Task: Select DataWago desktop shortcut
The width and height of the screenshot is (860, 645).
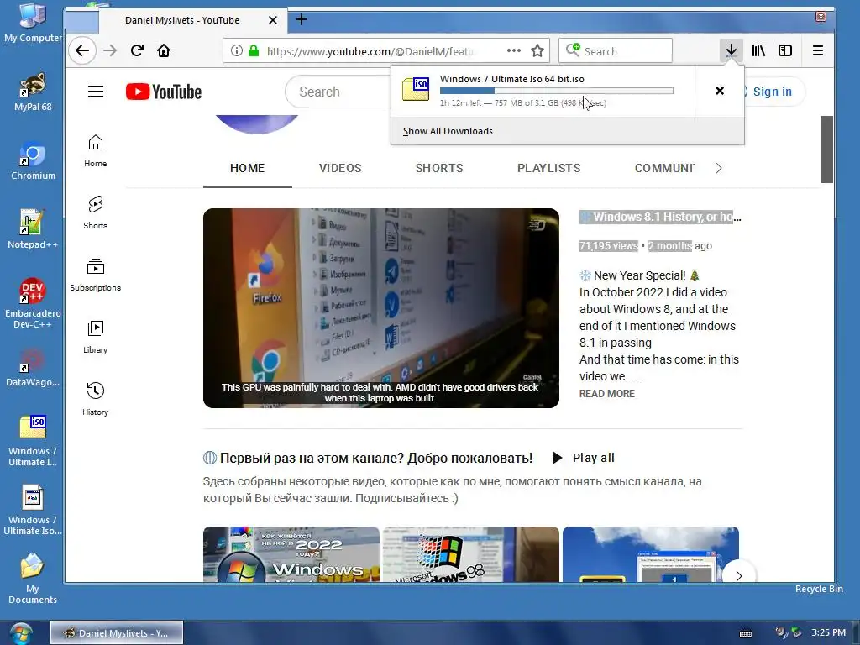Action: point(33,368)
